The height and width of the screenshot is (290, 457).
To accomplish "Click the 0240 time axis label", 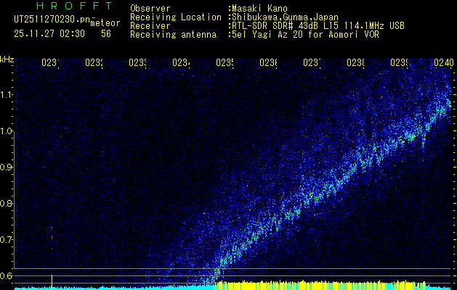I will 444,62.
